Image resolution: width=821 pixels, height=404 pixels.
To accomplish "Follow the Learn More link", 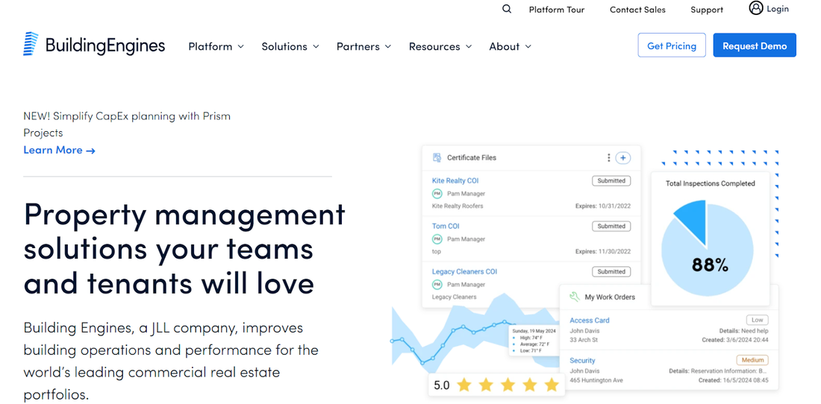I will (x=59, y=150).
